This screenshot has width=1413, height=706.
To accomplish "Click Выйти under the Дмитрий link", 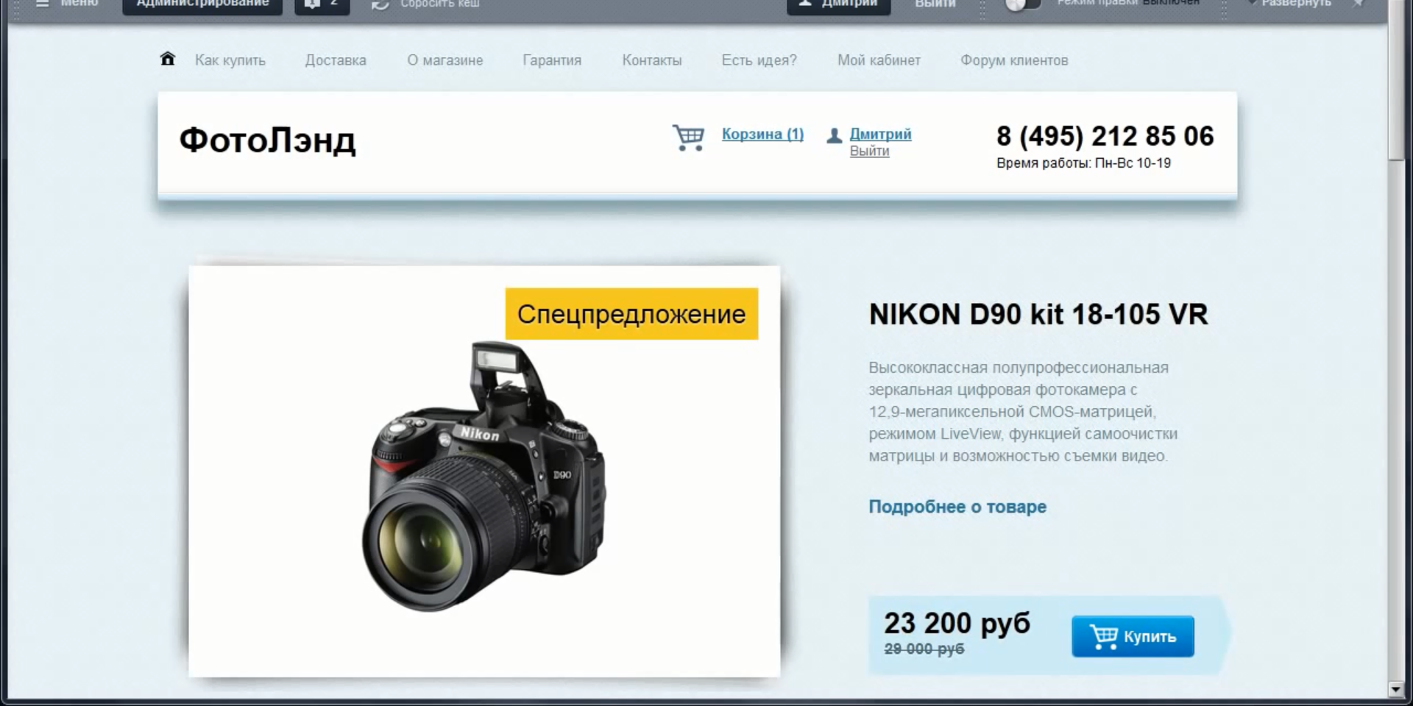I will pos(869,151).
